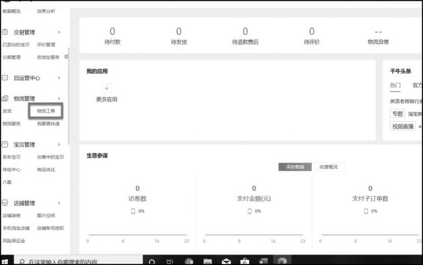423x265 pixels.
Task: Click the 专题 tag in 千牛头条
Action: (x=397, y=114)
